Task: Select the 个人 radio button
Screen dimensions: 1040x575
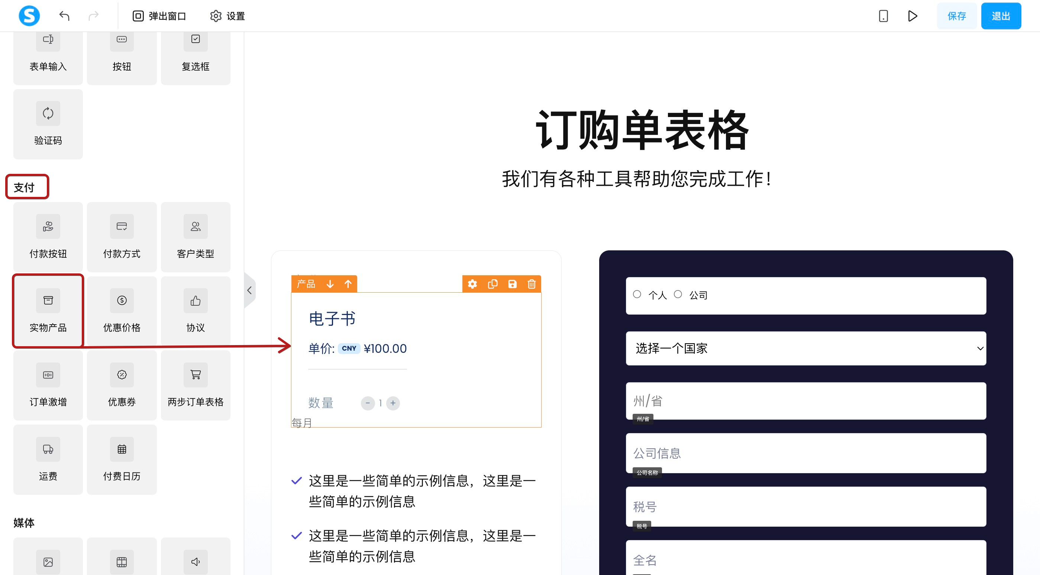Action: (637, 295)
